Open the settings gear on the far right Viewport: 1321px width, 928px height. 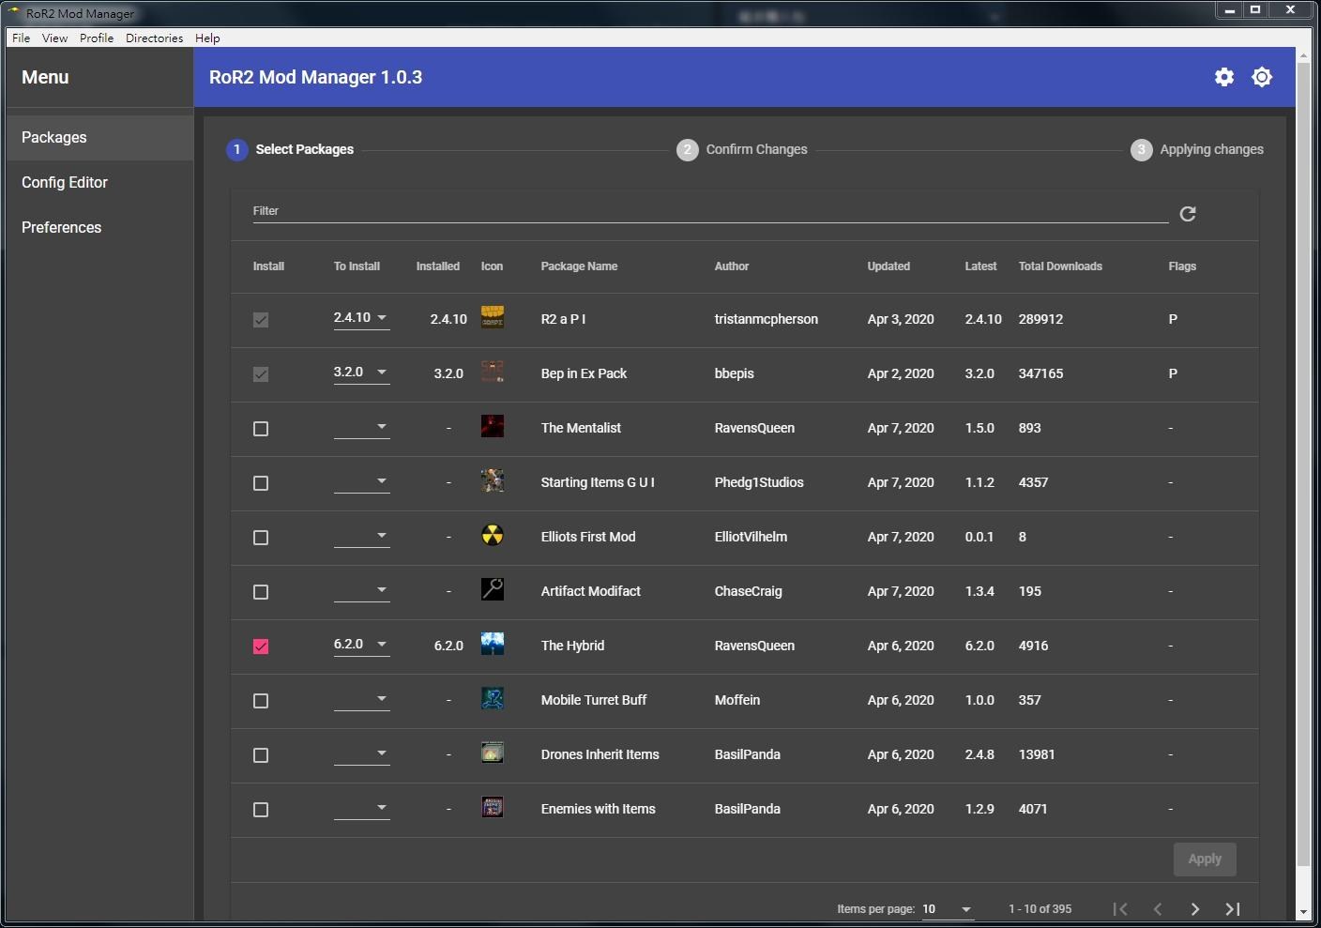[x=1262, y=77]
